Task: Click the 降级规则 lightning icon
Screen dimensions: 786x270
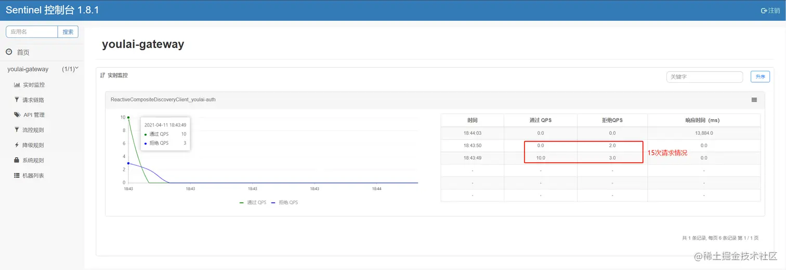Action: (17, 145)
